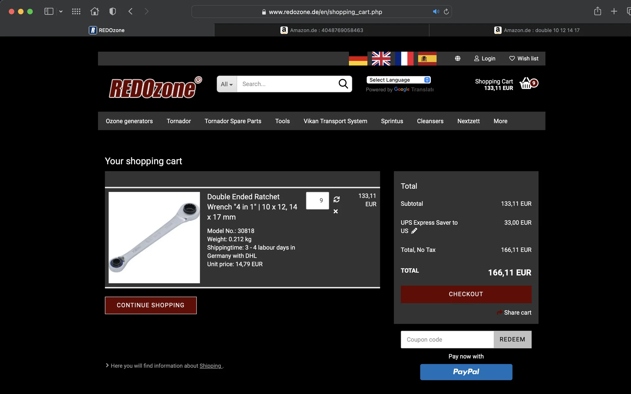Go forward with the forward arrow
Screen dimensions: 631x394
[x=147, y=12]
